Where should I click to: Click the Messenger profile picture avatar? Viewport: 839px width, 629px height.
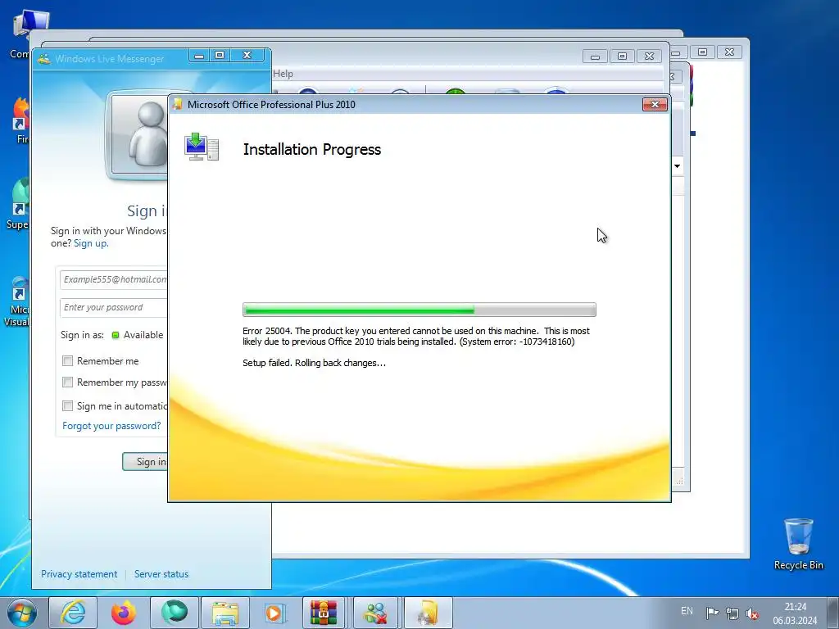[x=140, y=135]
